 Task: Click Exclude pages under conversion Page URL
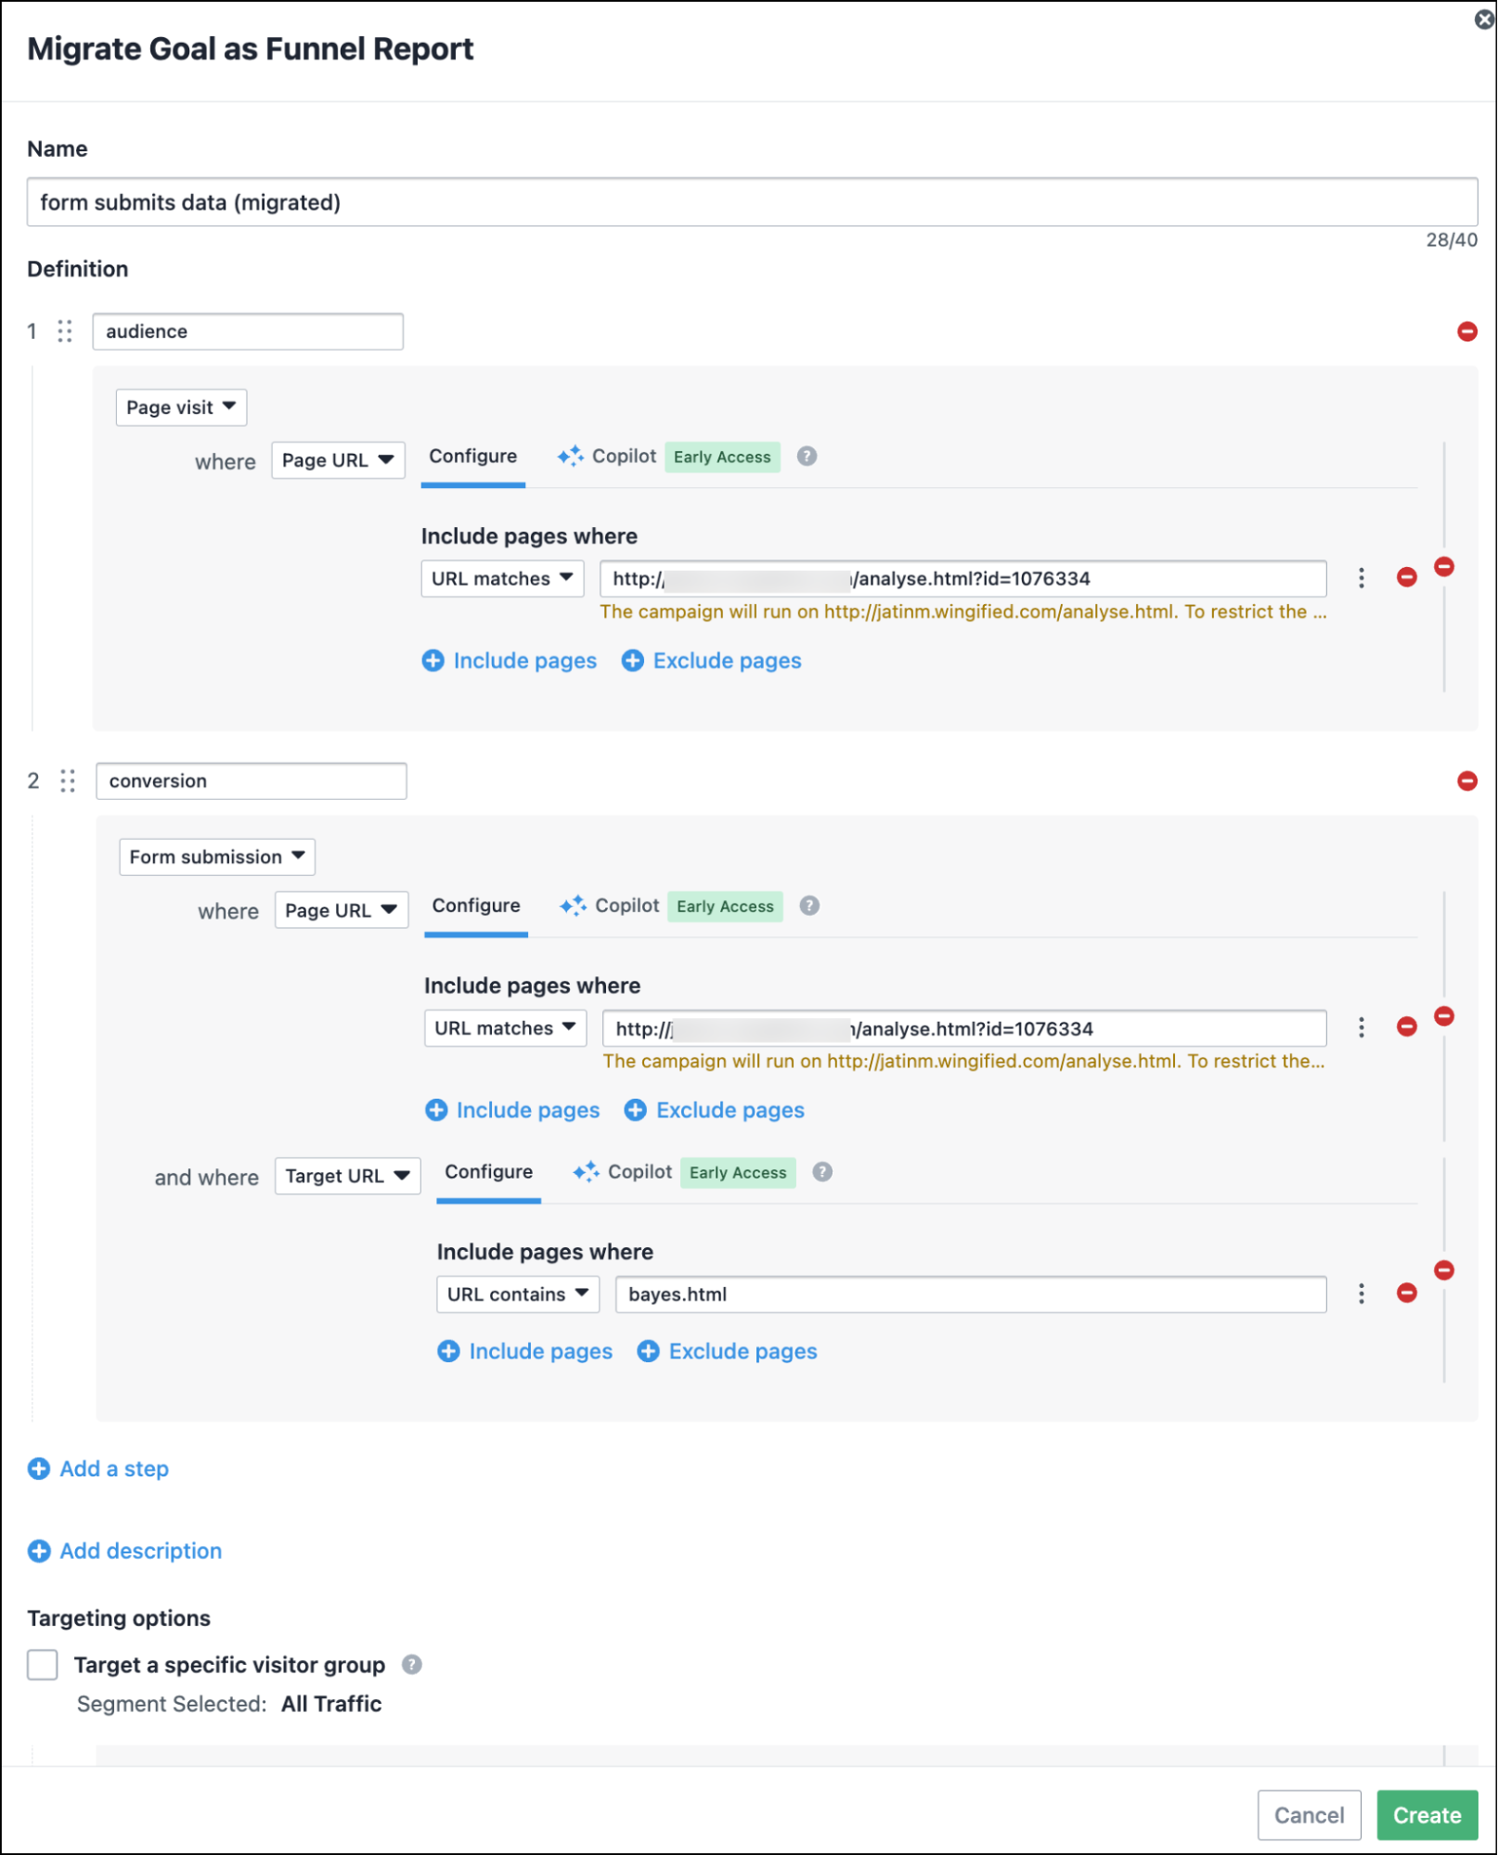[715, 1109]
